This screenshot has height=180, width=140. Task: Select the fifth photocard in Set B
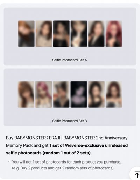pyautogui.click(x=96, y=94)
